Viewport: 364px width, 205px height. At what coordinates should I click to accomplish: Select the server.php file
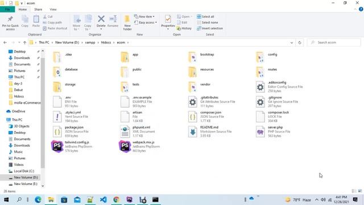click(x=273, y=132)
